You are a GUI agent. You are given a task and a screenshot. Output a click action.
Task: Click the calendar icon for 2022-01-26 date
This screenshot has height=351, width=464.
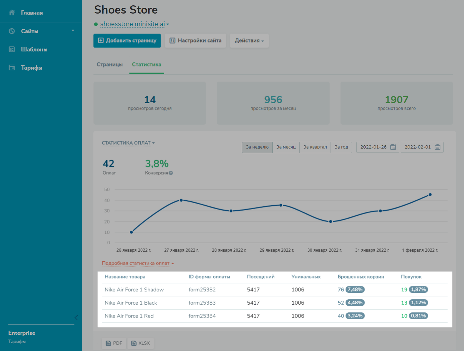pos(393,147)
